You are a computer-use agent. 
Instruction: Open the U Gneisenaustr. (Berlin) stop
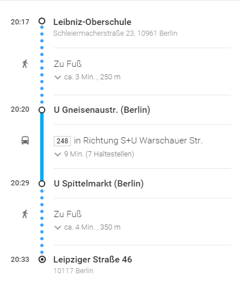102,110
